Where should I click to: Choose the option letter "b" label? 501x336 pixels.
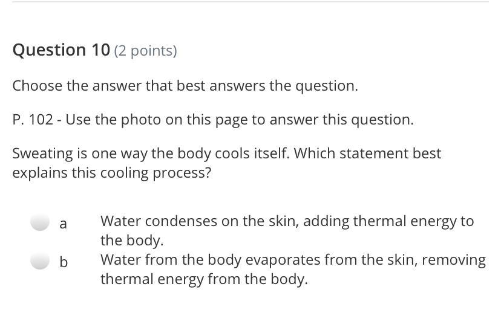64,262
